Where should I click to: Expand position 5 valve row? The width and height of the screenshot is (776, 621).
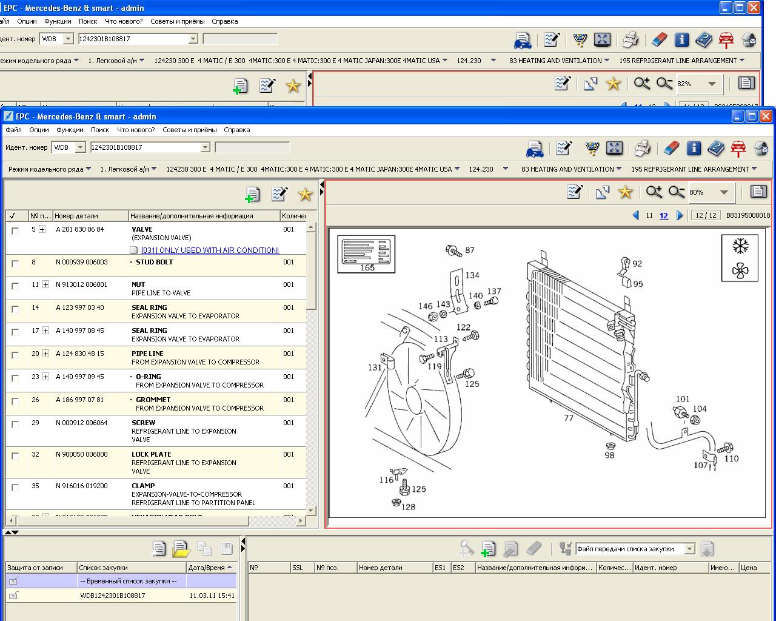[x=42, y=229]
